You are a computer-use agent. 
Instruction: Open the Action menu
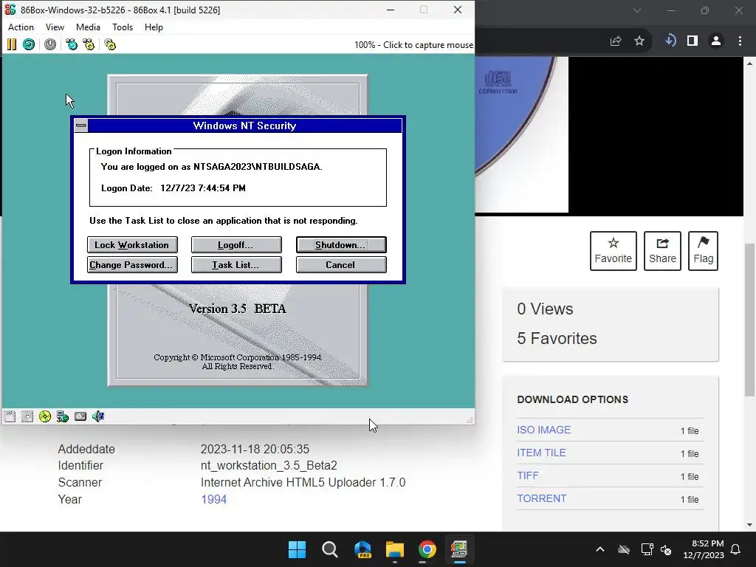click(x=21, y=27)
